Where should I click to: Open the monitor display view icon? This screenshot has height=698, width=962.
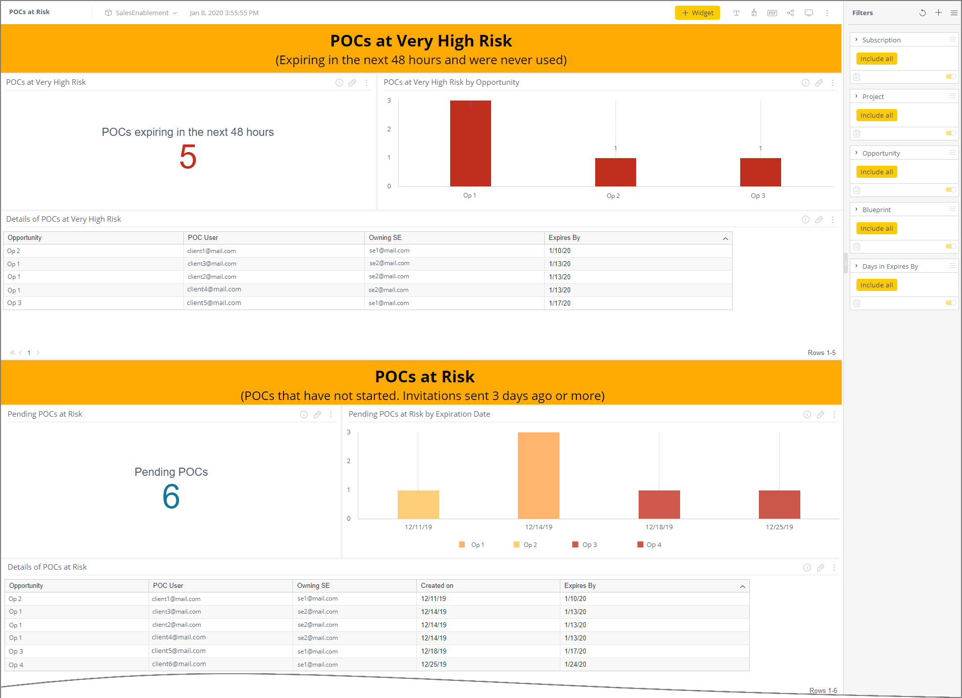(809, 13)
